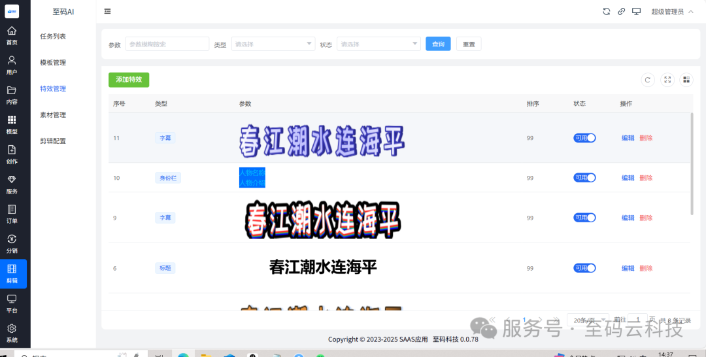Click the 类型 column header

[161, 103]
